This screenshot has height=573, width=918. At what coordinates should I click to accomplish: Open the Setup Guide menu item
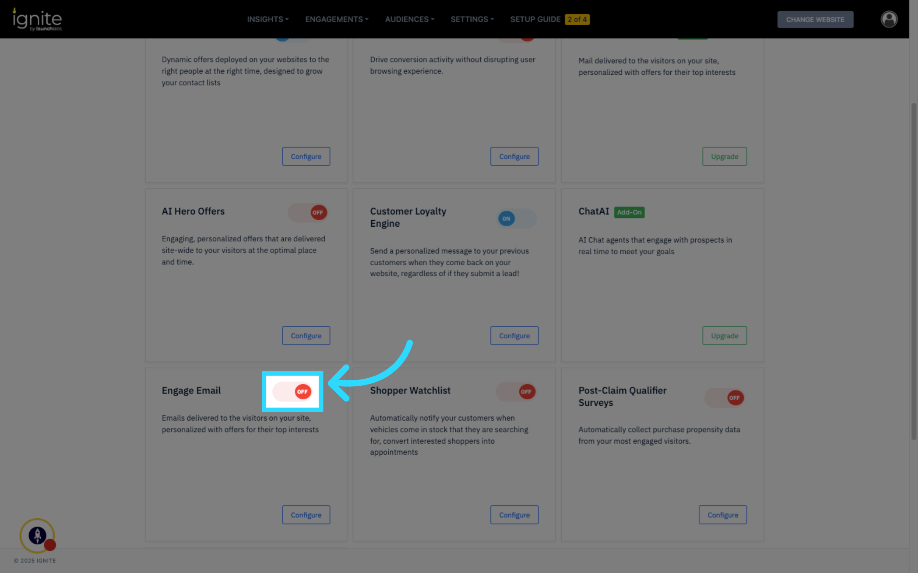(535, 20)
